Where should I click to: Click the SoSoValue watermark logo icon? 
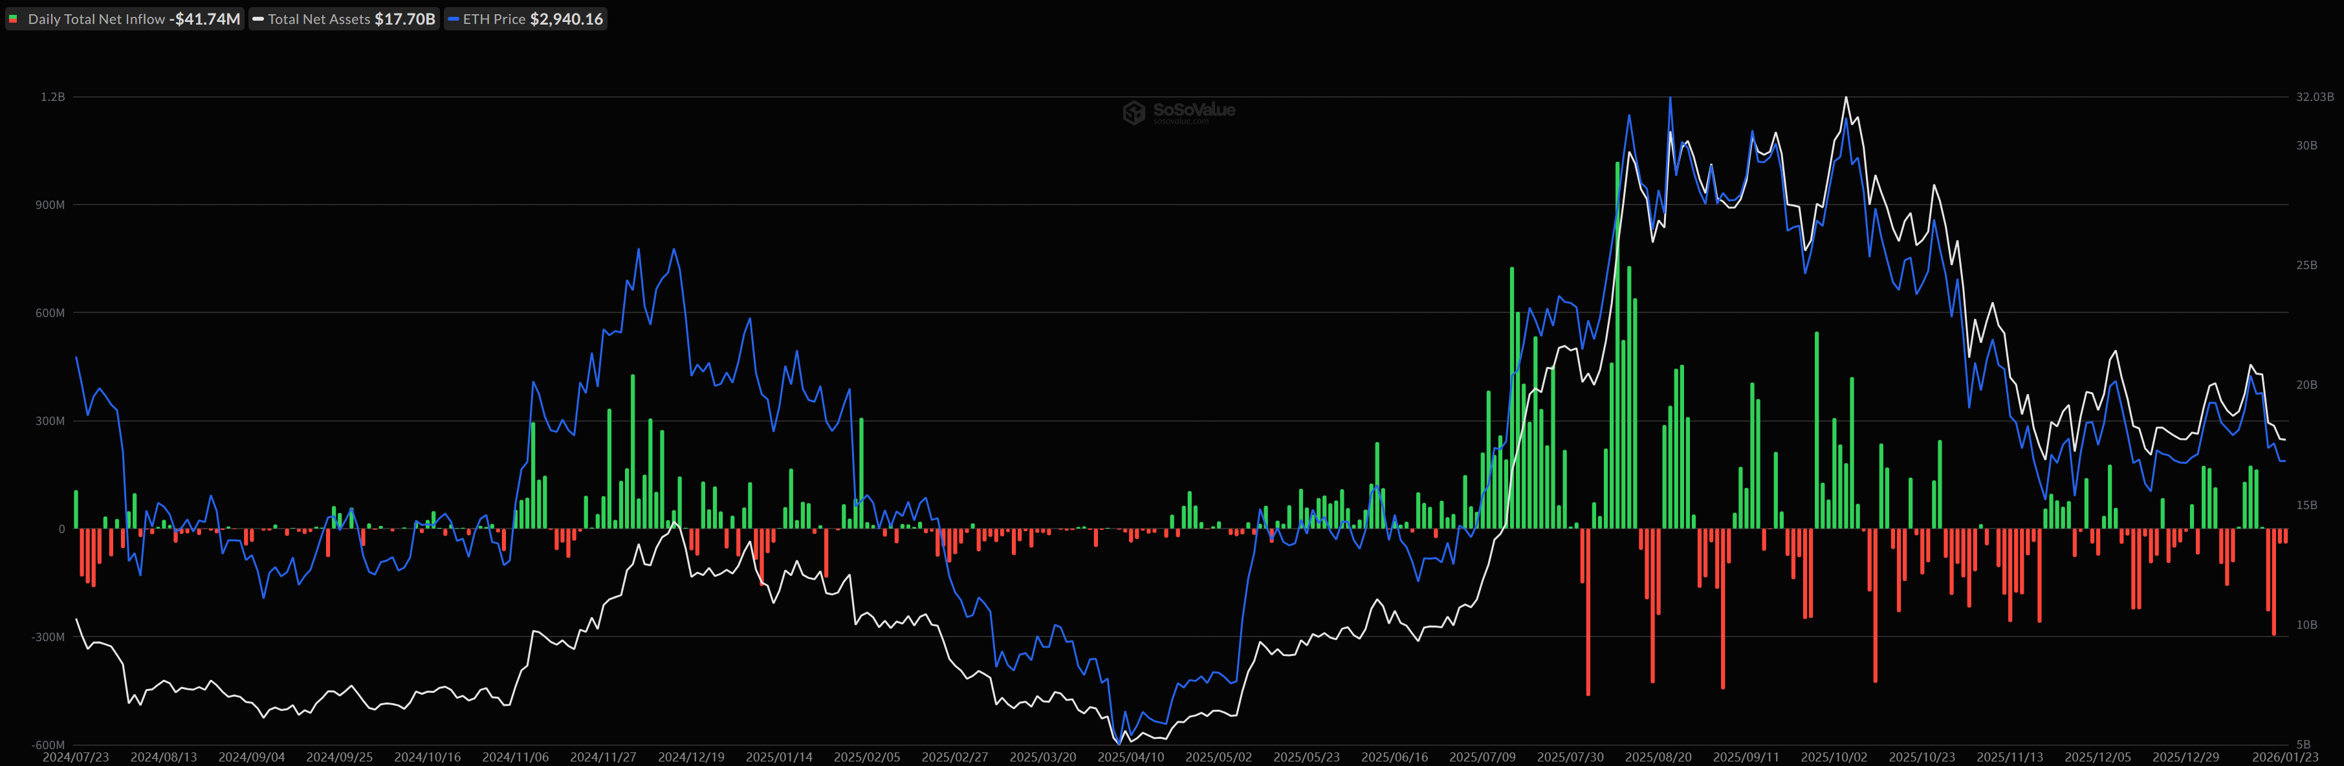tap(1134, 113)
